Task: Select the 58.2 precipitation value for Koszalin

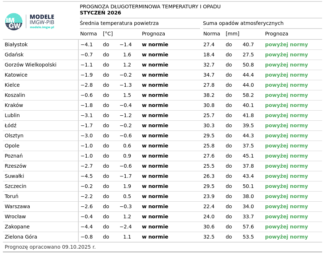Action: [x=248, y=95]
